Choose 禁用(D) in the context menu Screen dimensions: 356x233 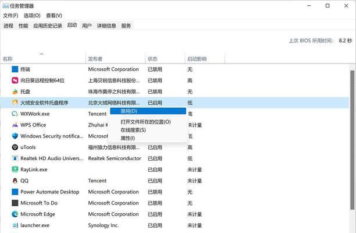click(148, 111)
